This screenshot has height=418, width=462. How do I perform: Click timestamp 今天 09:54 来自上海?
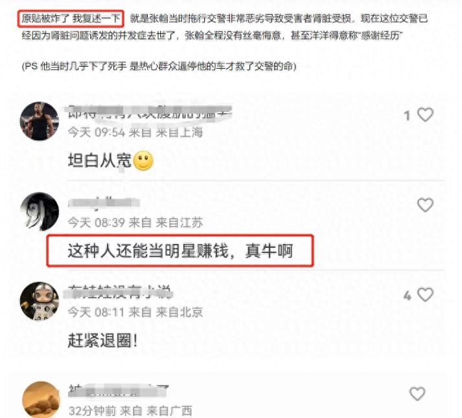click(135, 133)
